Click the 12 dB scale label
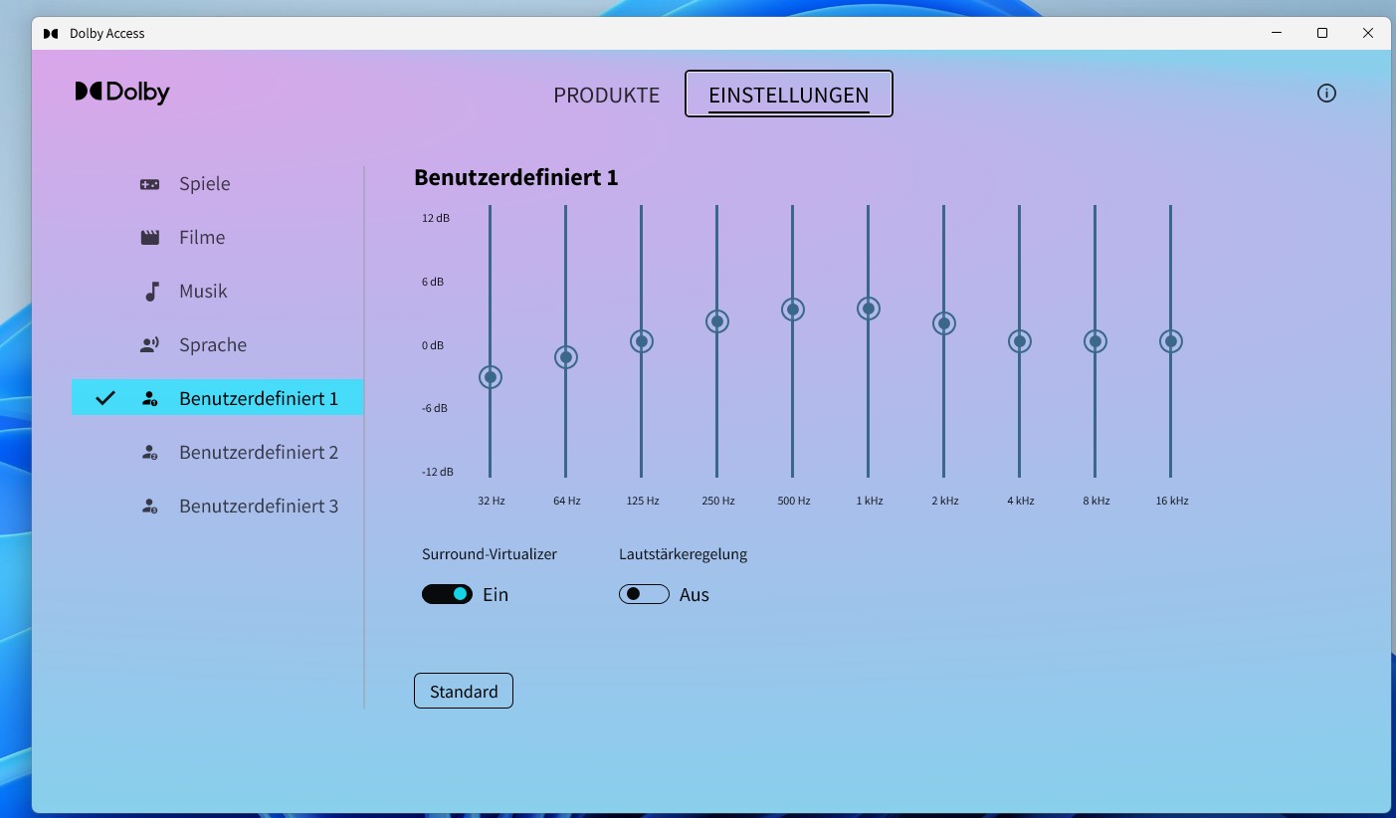 (x=436, y=218)
